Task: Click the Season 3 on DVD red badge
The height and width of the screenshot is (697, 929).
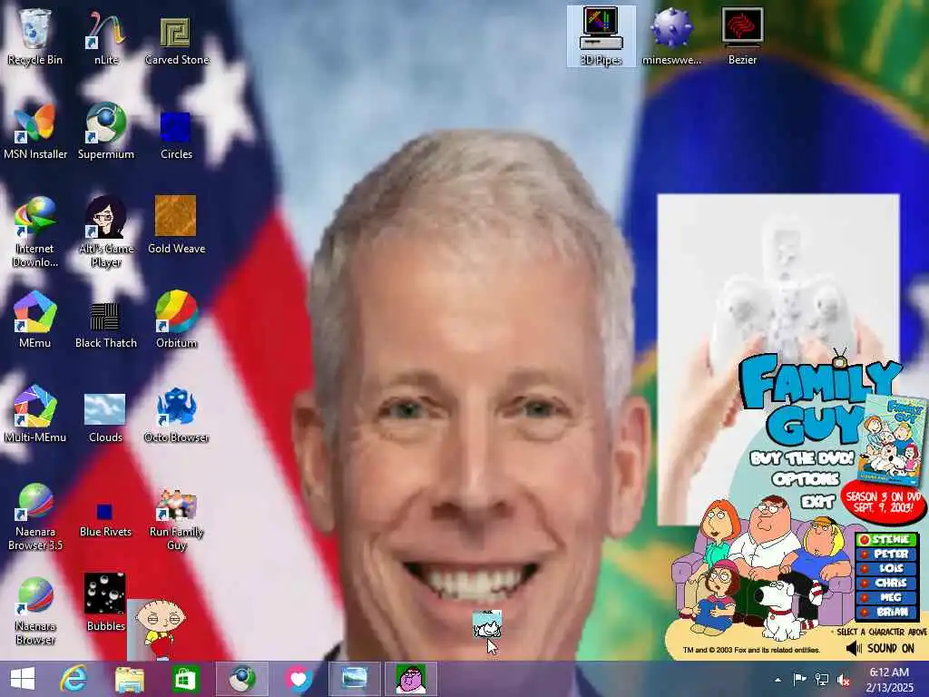Action: pyautogui.click(x=883, y=503)
